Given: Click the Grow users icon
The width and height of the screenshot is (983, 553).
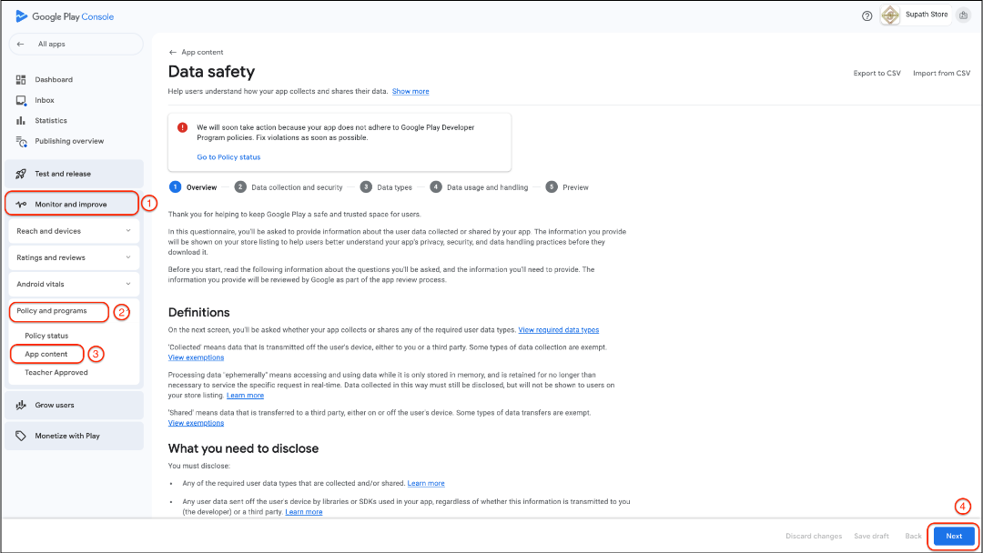Looking at the screenshot, I should click(21, 405).
